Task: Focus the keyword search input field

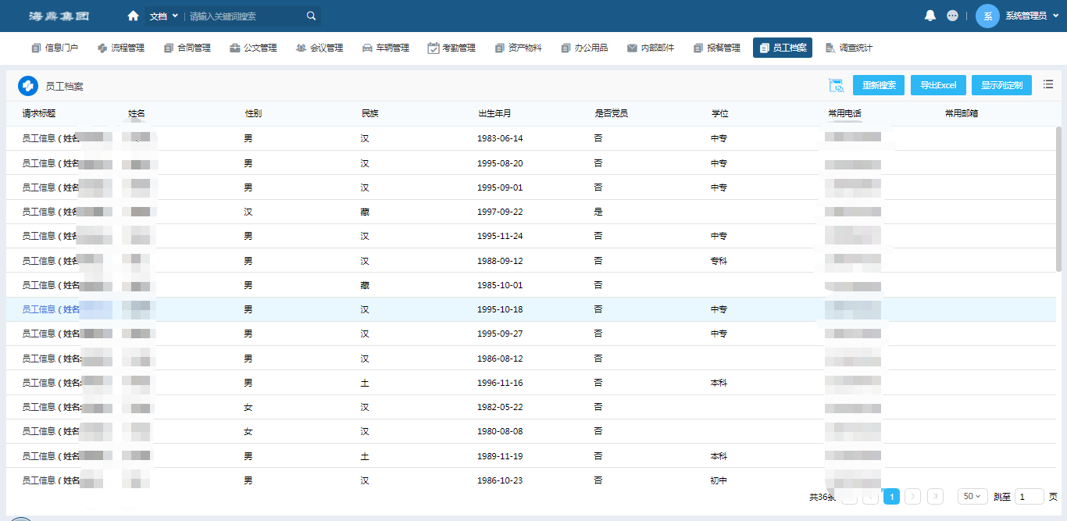Action: point(244,16)
